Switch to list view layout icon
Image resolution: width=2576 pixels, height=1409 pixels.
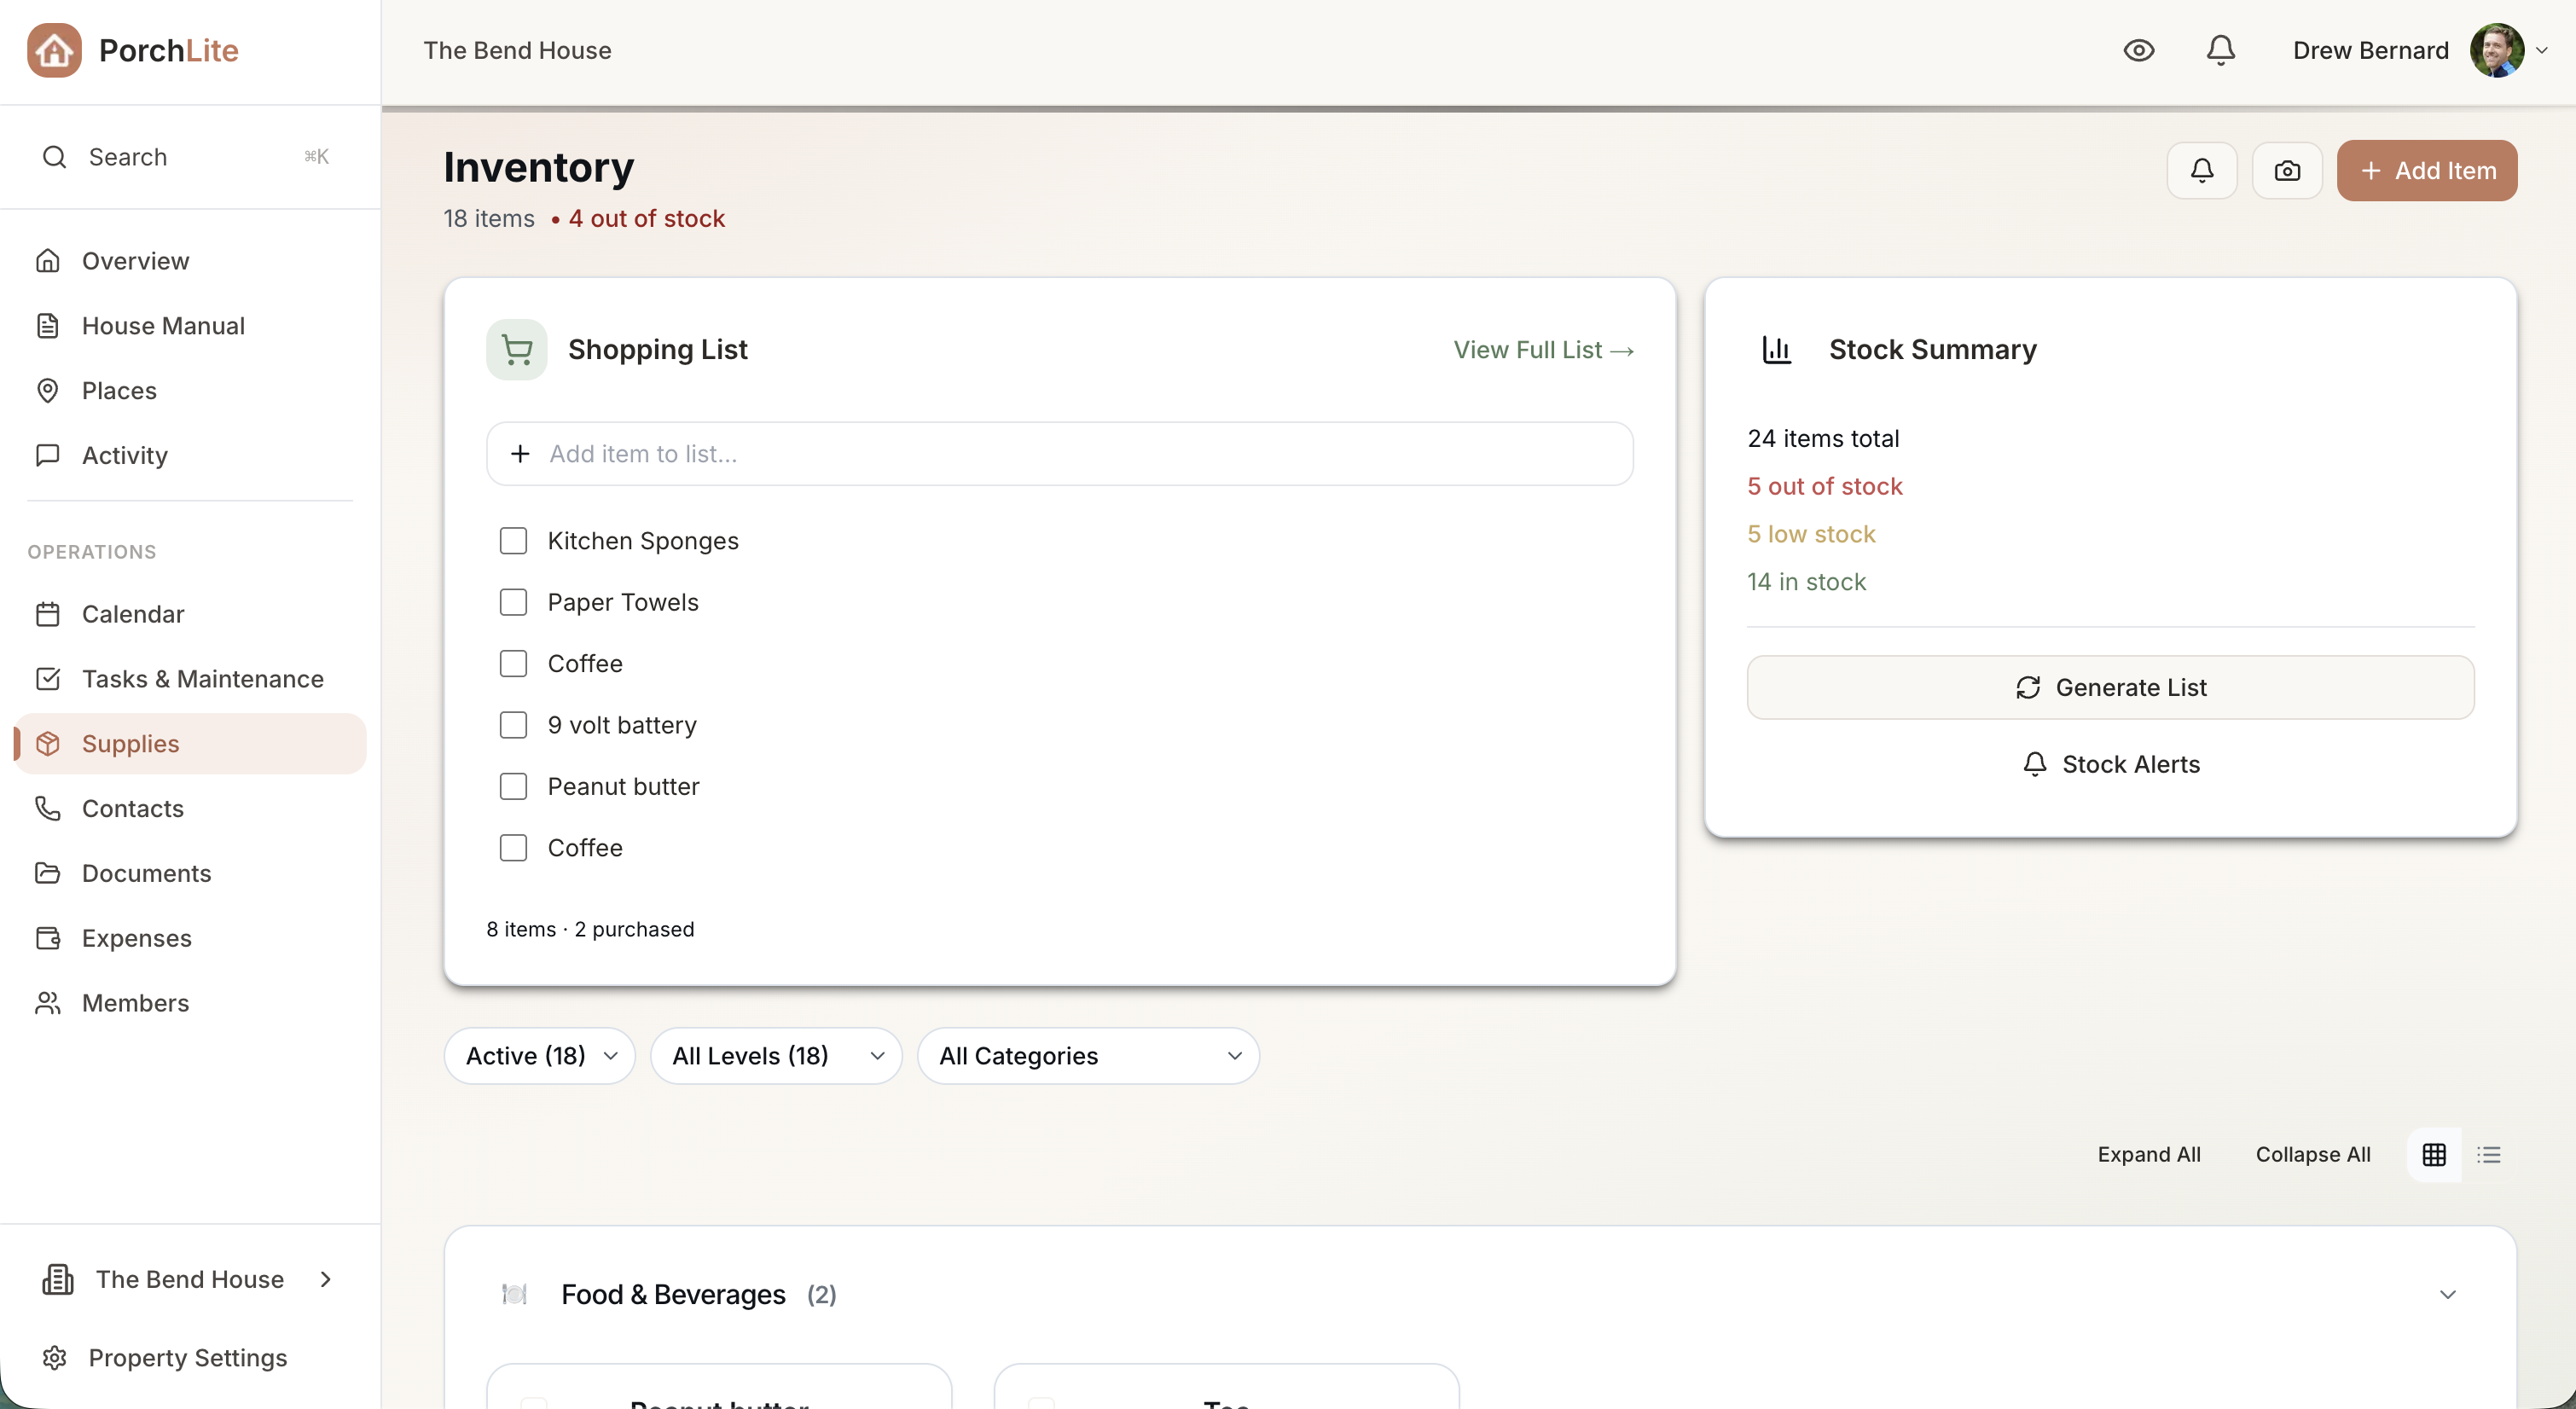click(2488, 1155)
